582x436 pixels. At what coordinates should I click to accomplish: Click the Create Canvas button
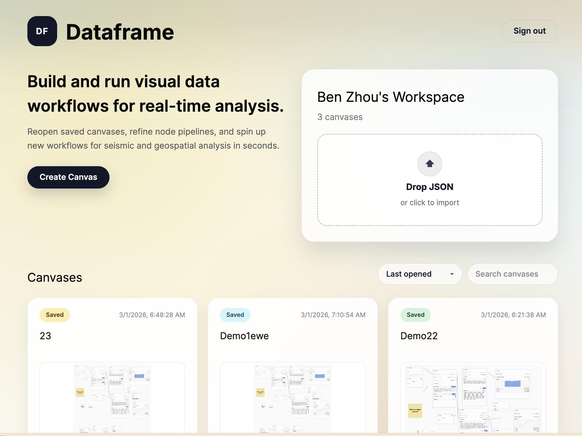[68, 177]
